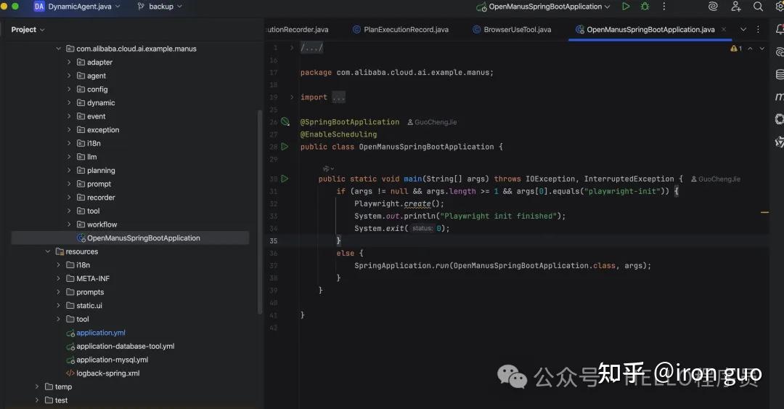The width and height of the screenshot is (784, 409).
Task: Run the OpenManusSpringBootApplication configuration
Action: [x=626, y=7]
